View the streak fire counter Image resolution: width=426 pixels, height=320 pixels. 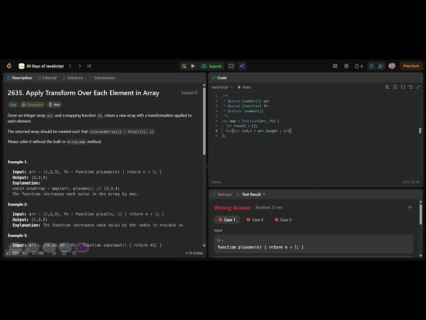pos(359,66)
